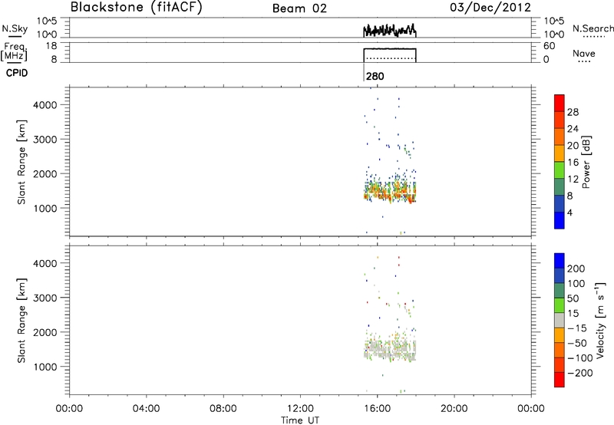Click the dense power scatter band near 1500 km
The width and height of the screenshot is (614, 425).
click(x=390, y=192)
